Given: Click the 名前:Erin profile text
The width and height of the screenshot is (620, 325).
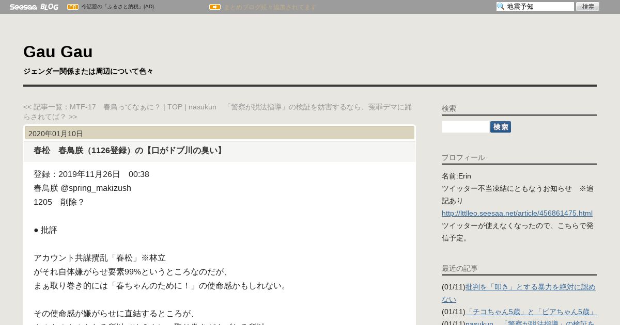Looking at the screenshot, I should pyautogui.click(x=456, y=176).
